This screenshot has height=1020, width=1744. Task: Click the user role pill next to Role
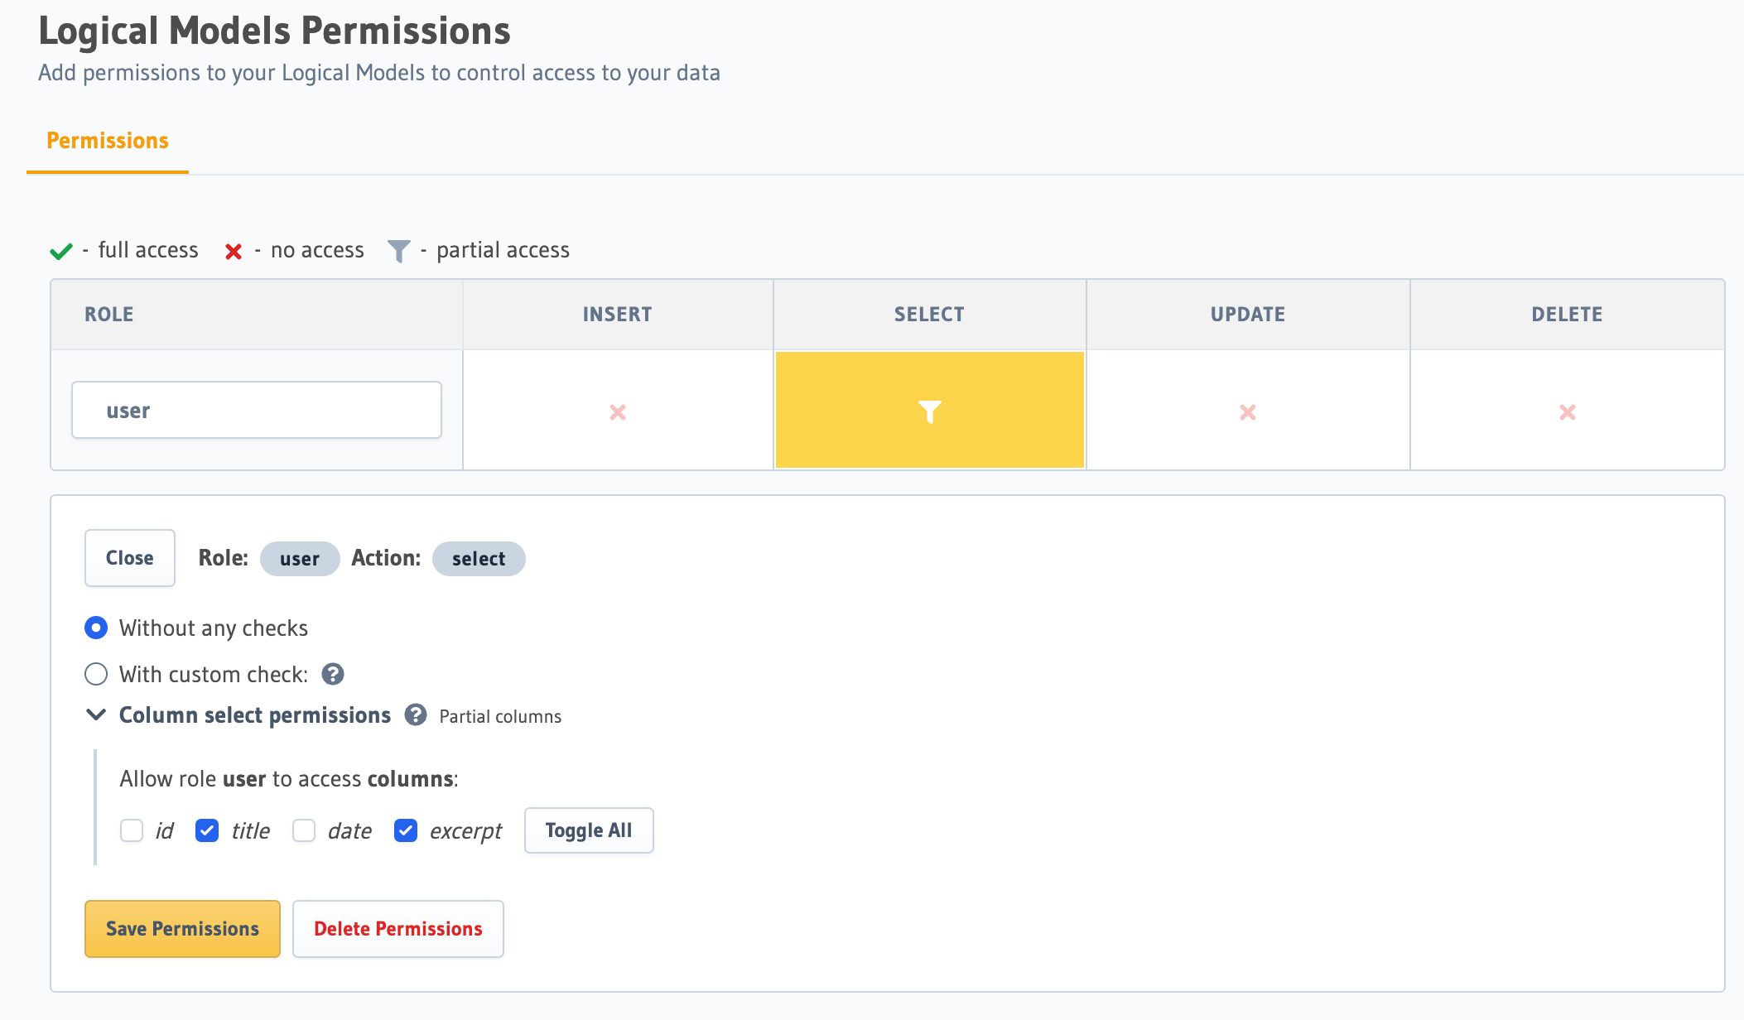299,558
